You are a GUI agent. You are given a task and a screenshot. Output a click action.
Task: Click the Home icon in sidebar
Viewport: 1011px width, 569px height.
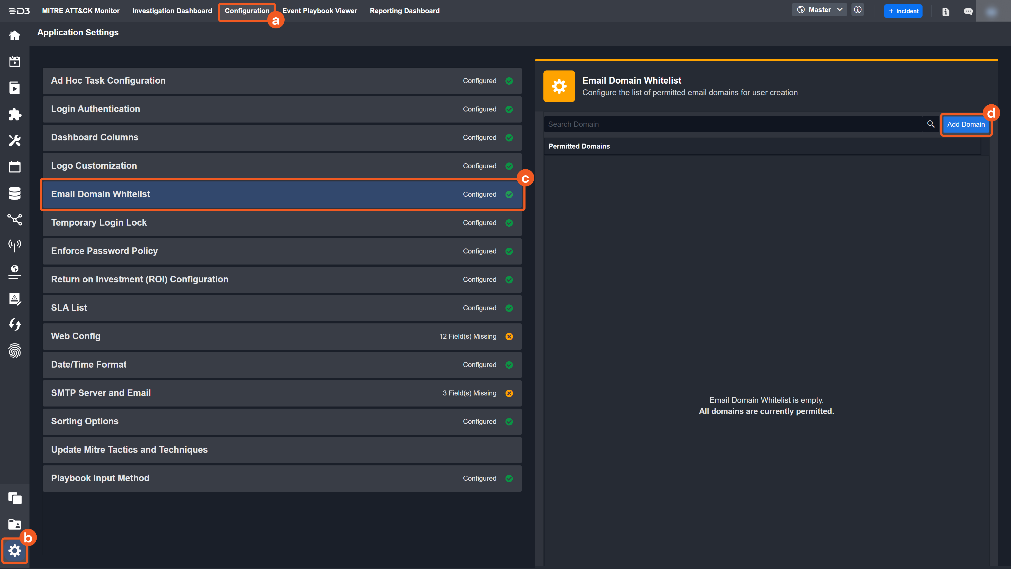click(x=14, y=36)
